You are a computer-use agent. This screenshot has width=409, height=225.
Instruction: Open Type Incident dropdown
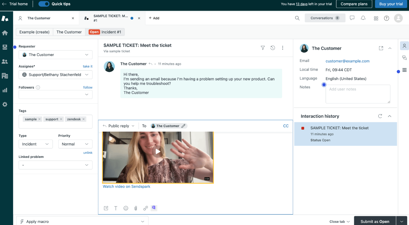(36, 144)
